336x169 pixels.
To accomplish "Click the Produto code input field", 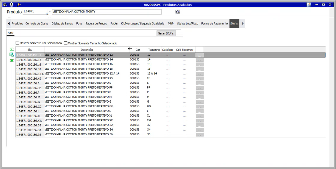I will 35,12.
